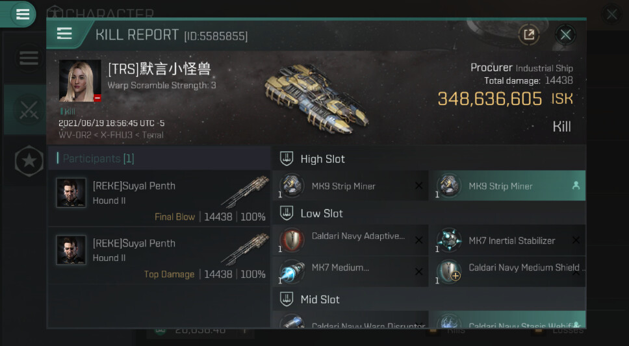Click the MK7 Medium module icon
Viewport: 629px width, 346px height.
coord(292,271)
